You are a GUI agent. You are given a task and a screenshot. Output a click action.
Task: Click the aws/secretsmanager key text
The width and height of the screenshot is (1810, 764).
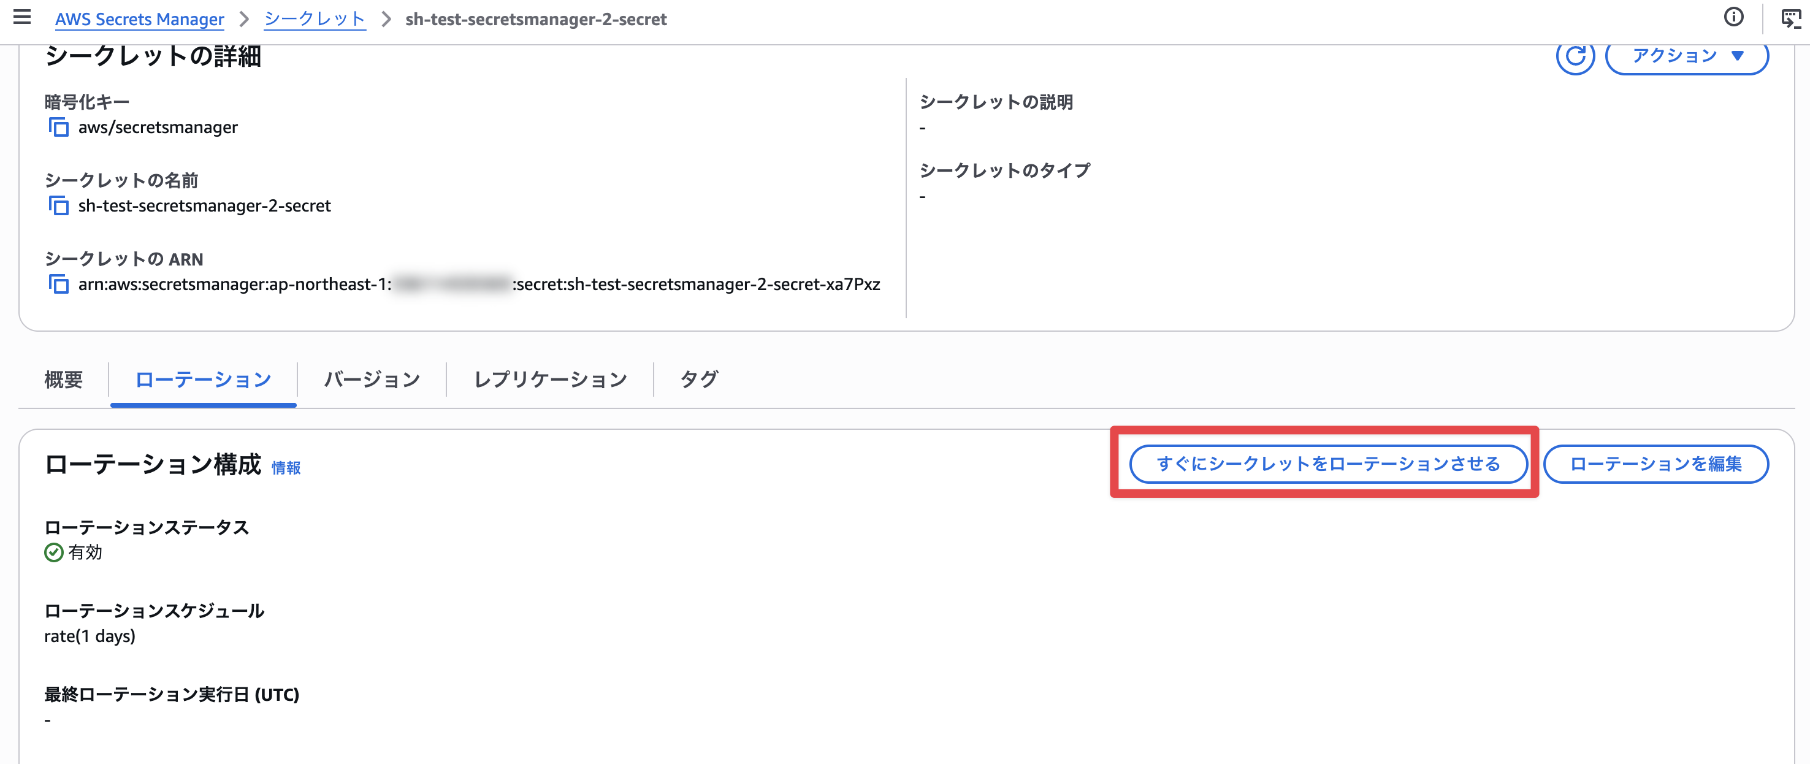(x=158, y=127)
